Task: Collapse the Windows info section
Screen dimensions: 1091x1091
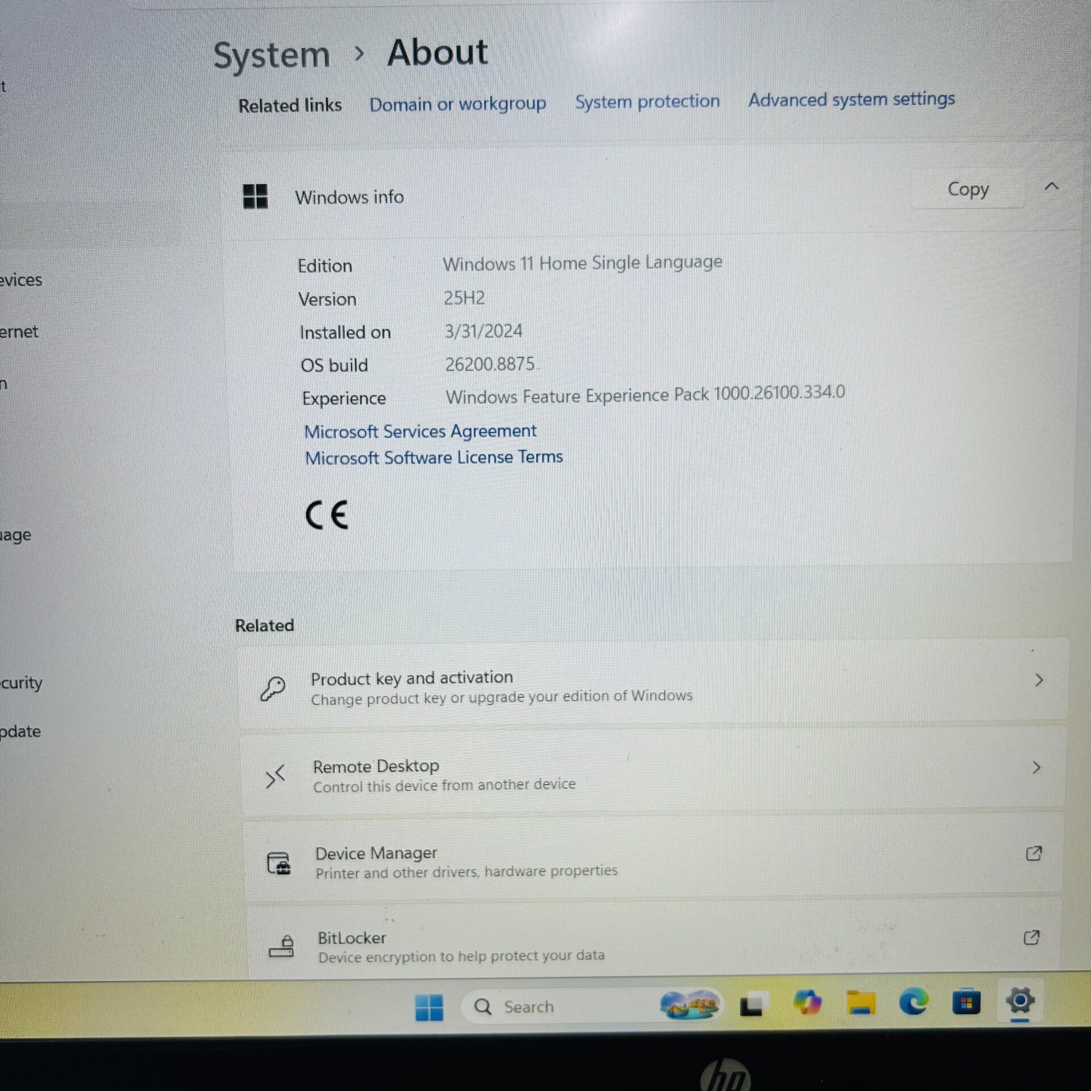Action: click(x=1052, y=186)
